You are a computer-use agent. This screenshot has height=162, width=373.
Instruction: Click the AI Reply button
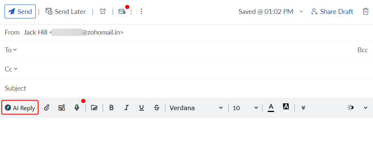pos(20,108)
